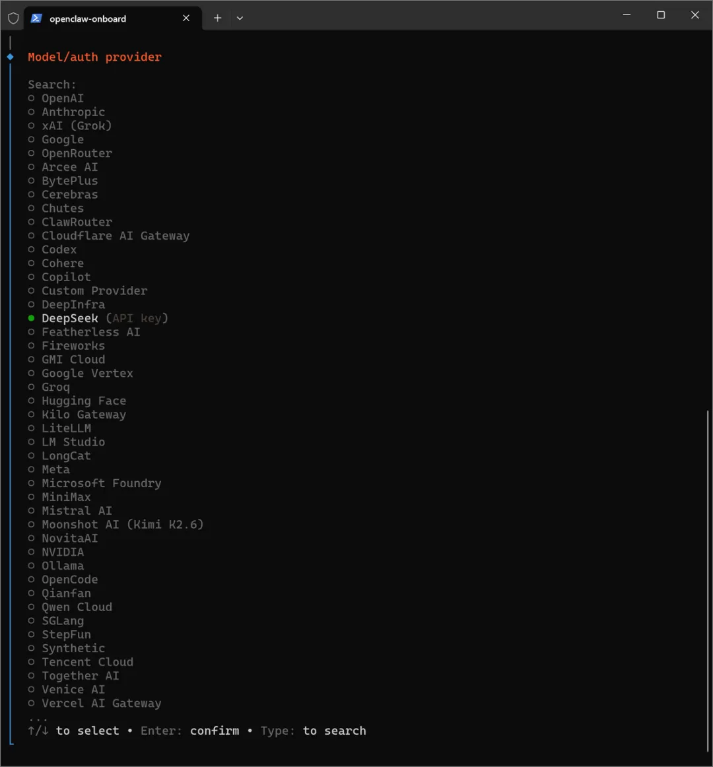Choose StepFun in the provider list
This screenshot has width=713, height=767.
coord(59,634)
